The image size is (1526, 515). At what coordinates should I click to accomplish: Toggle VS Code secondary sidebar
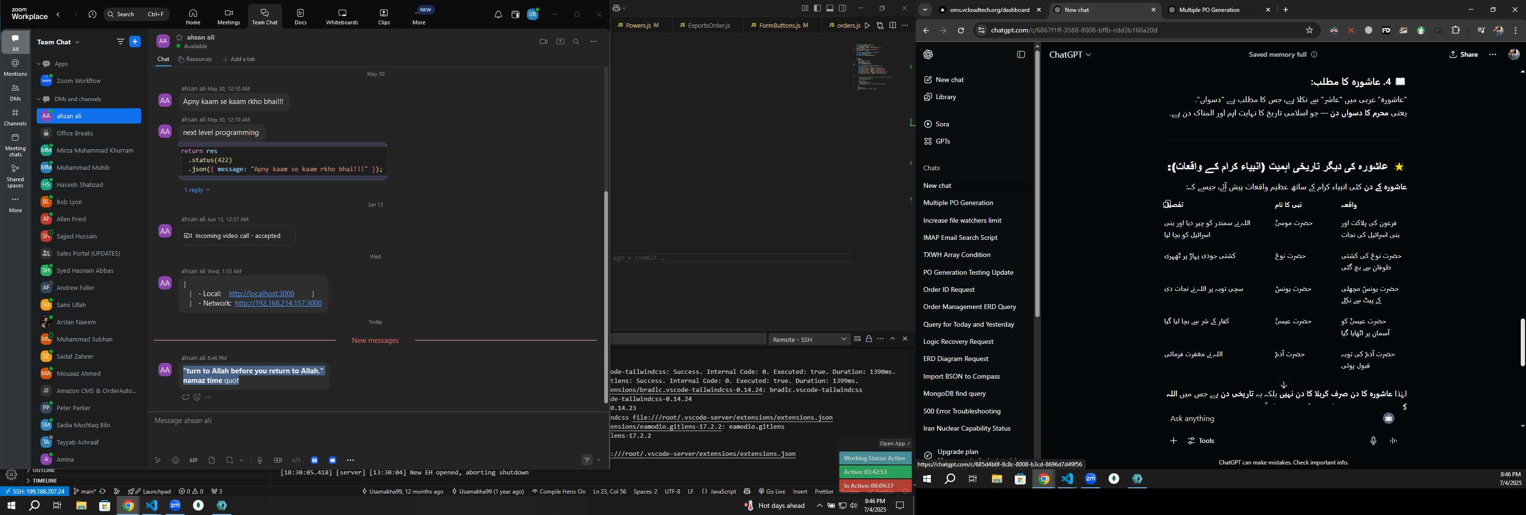point(842,8)
